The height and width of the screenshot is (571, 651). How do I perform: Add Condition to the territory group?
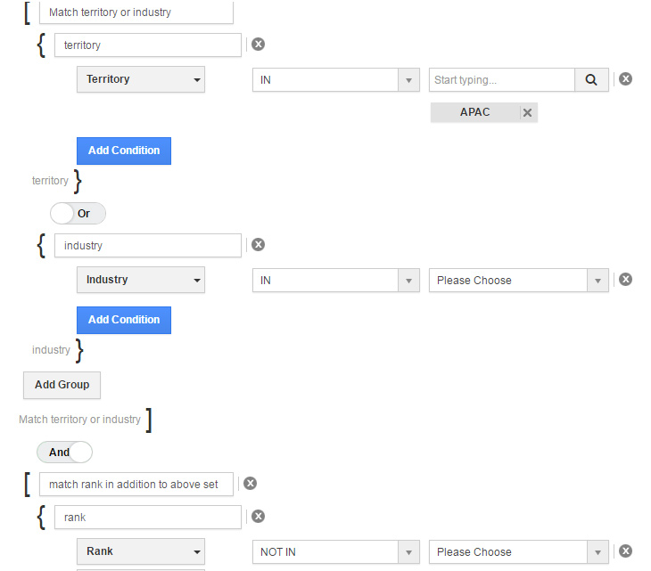point(124,151)
